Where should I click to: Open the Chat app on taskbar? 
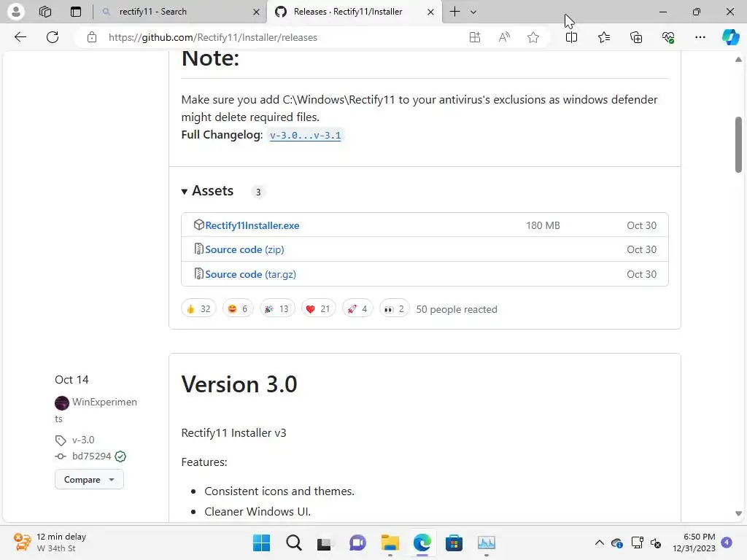pos(357,542)
